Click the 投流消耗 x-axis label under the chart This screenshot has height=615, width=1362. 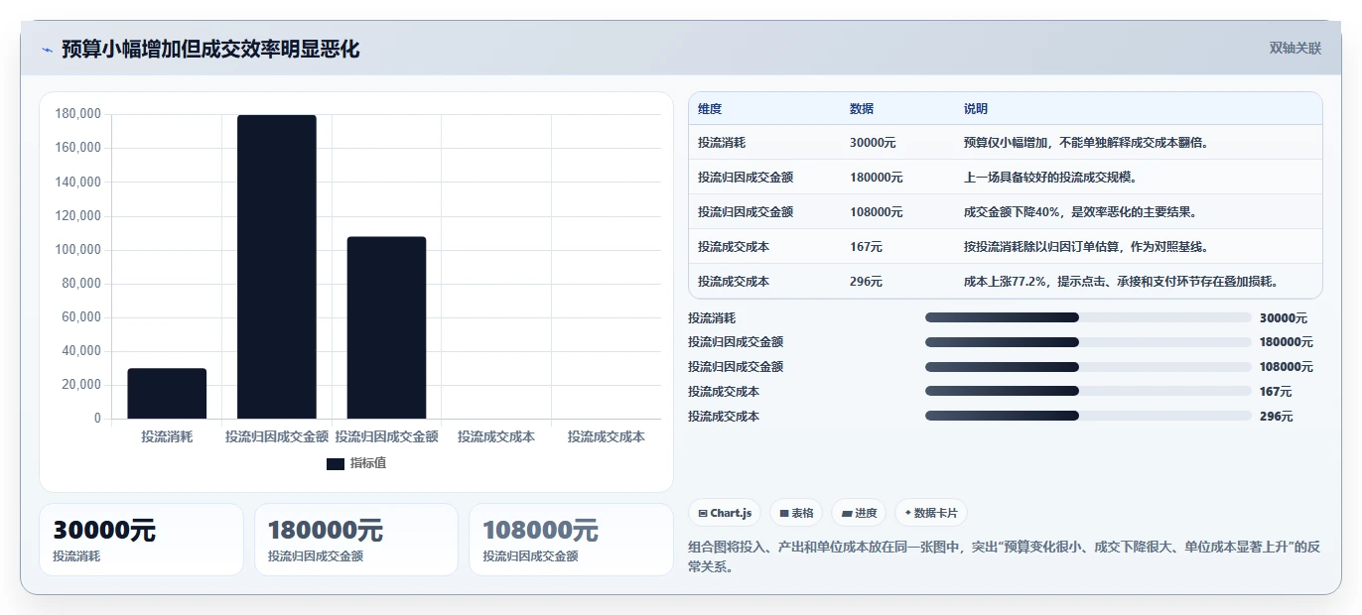(167, 436)
